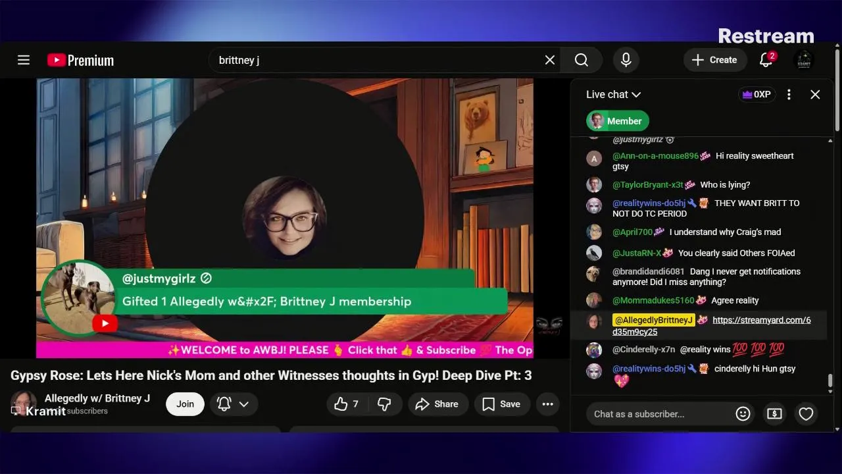Clear the search box text
The image size is (842, 474).
(550, 60)
